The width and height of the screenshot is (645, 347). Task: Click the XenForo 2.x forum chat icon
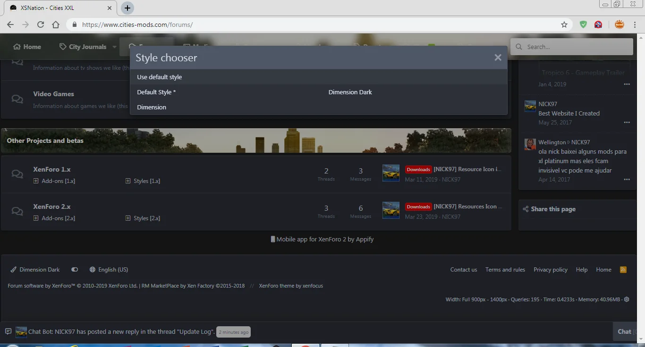point(17,212)
